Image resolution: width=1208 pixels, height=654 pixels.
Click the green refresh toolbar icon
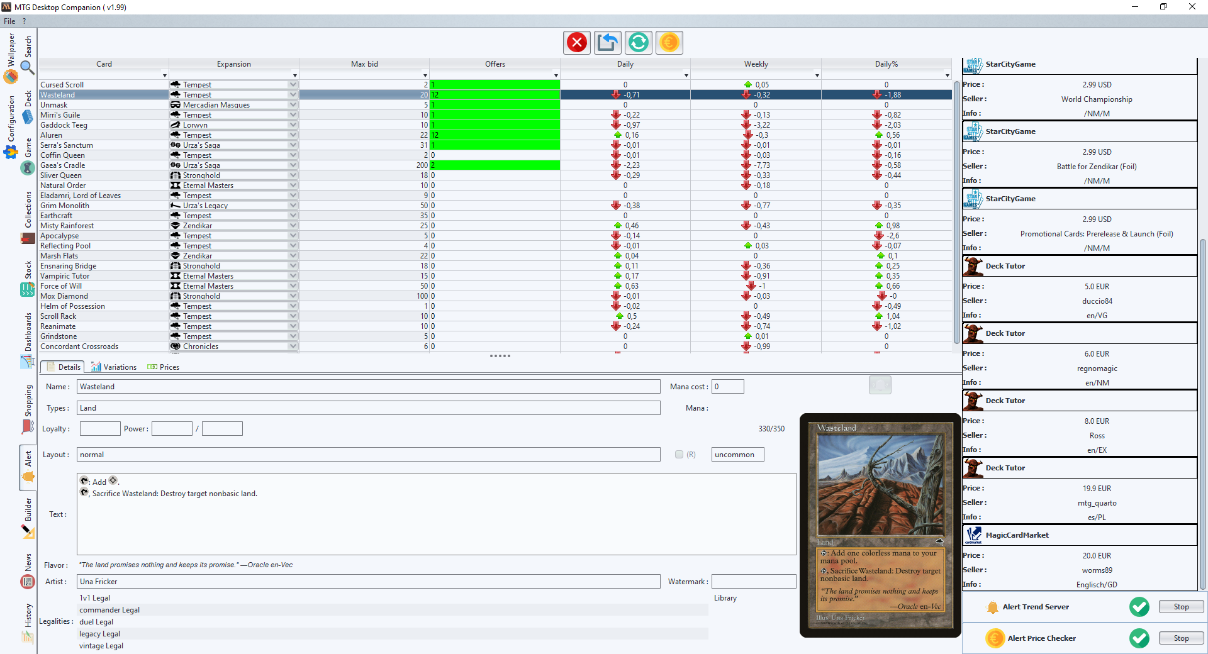(x=639, y=43)
